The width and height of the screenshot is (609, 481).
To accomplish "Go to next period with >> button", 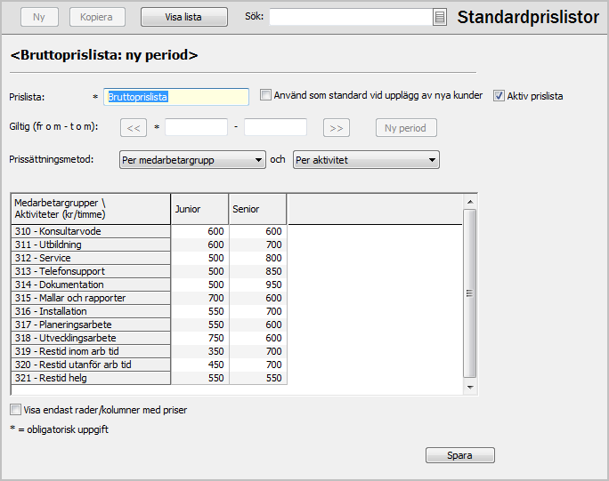I will tap(336, 128).
